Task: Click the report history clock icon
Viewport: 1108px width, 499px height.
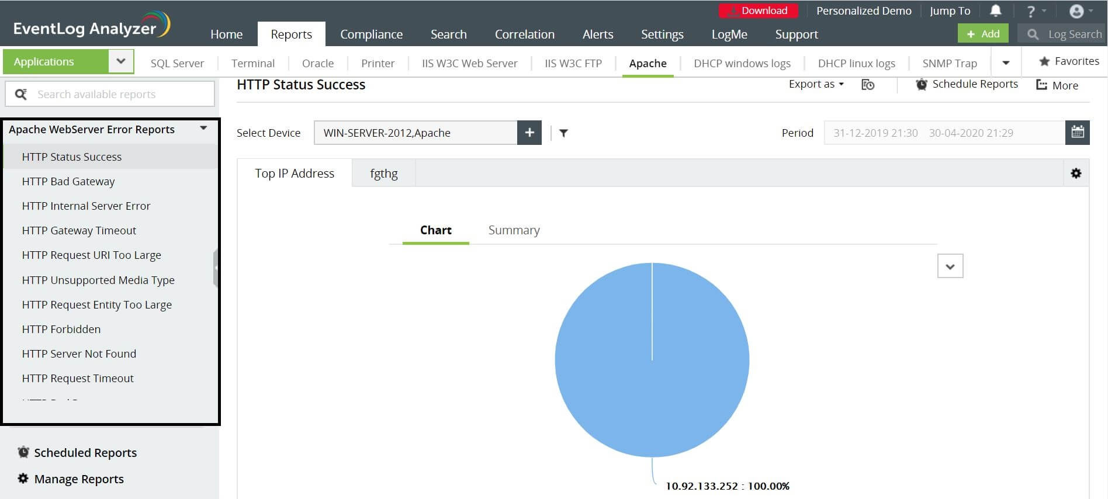Action: 868,85
